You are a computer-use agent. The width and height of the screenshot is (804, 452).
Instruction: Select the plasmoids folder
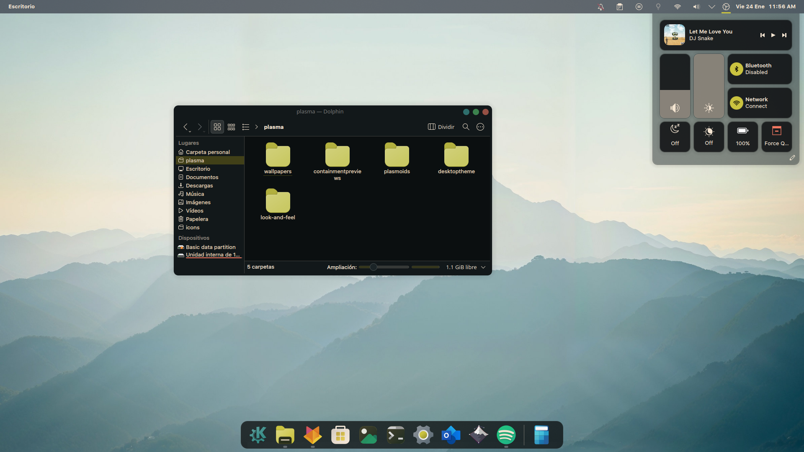point(397,159)
